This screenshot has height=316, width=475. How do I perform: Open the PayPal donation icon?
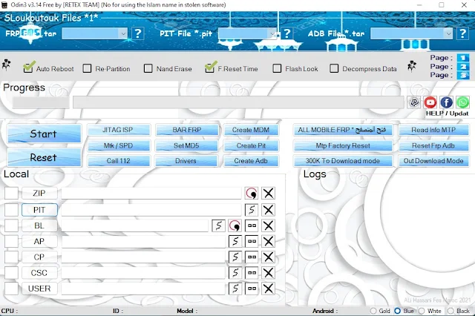click(x=414, y=102)
